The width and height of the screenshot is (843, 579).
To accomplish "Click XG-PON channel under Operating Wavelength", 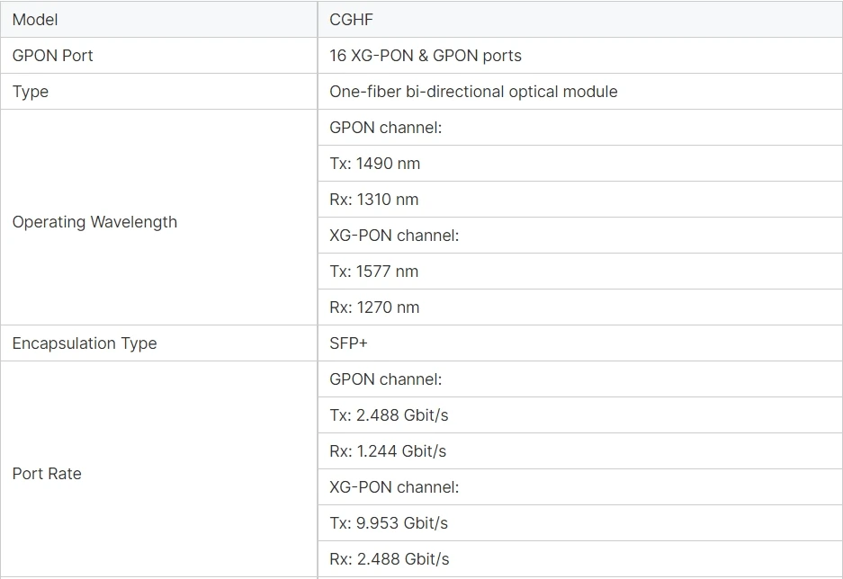I will tap(394, 236).
